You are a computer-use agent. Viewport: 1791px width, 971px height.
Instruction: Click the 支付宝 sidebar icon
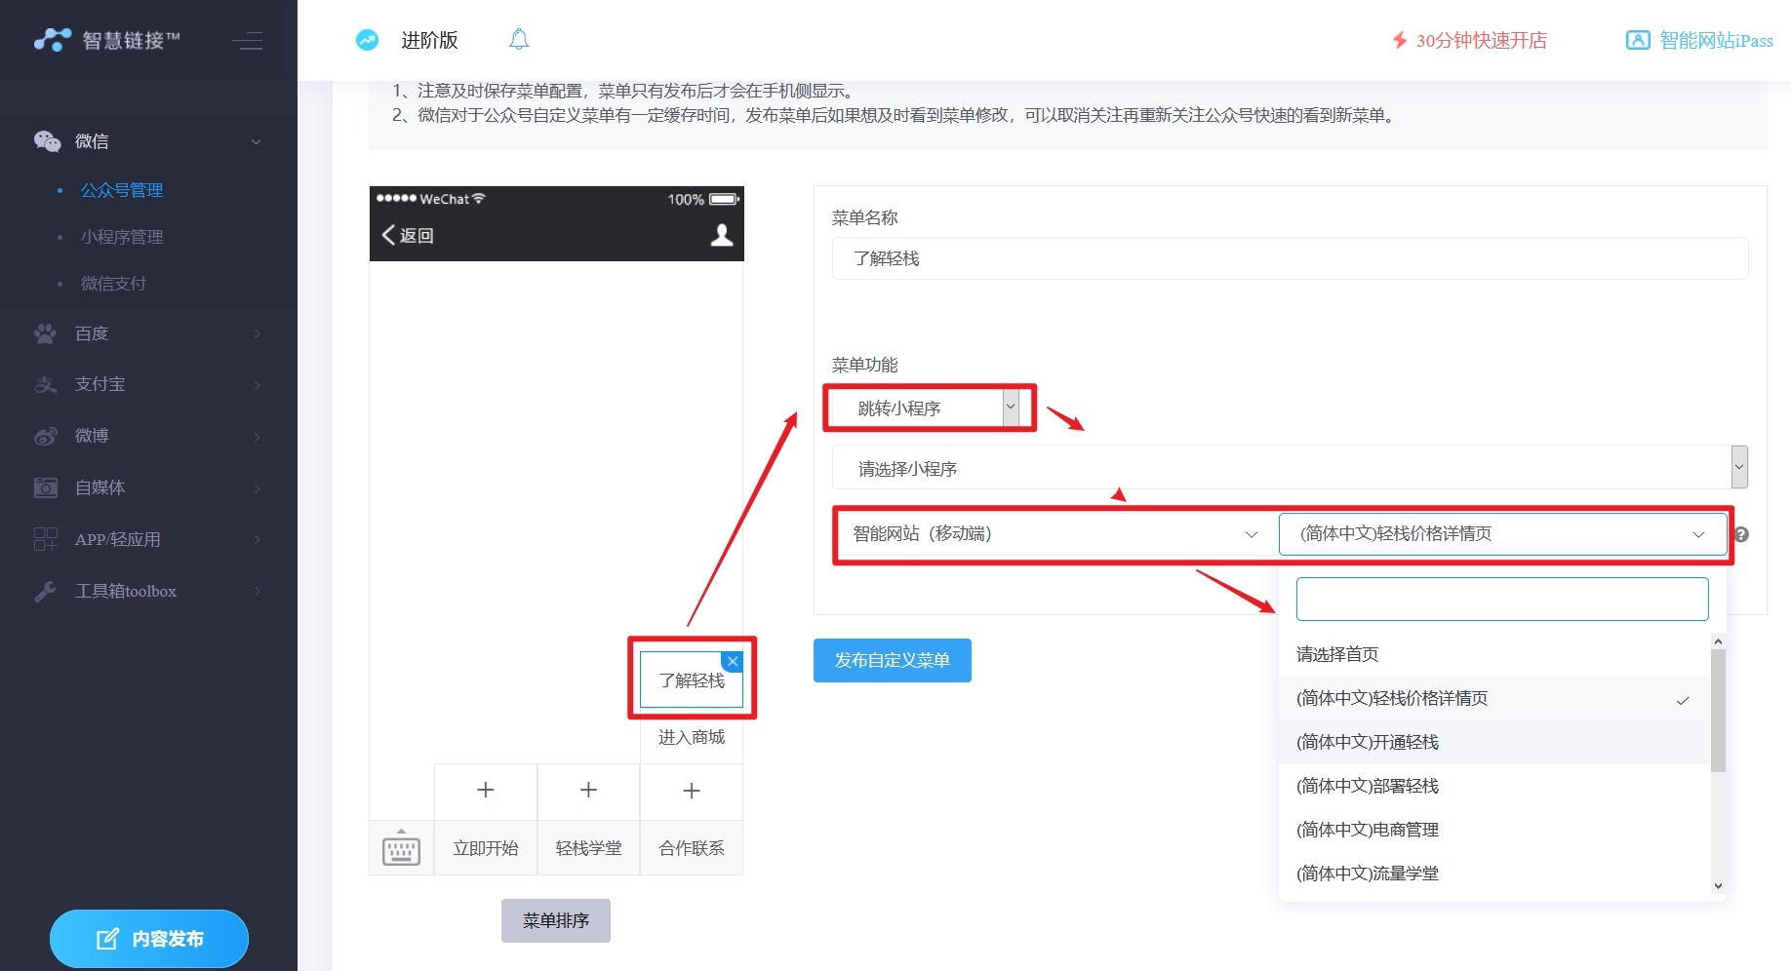pyautogui.click(x=44, y=384)
